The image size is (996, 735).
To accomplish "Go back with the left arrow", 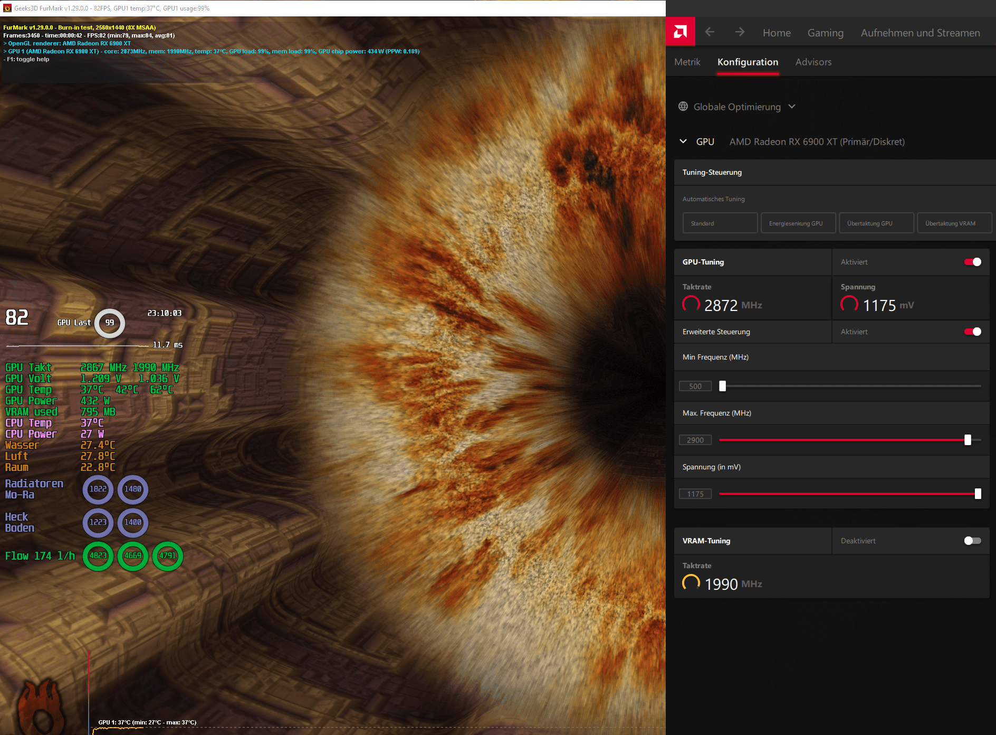I will [x=710, y=32].
